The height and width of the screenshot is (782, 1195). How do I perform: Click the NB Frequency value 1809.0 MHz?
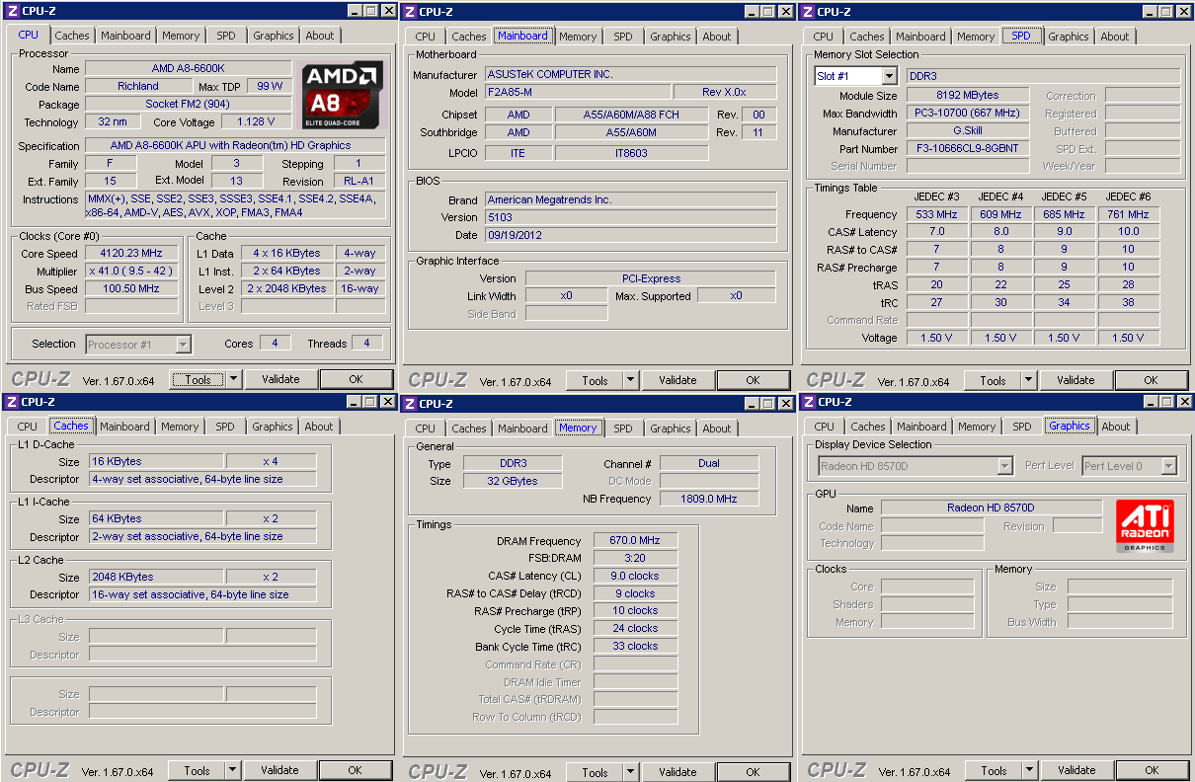[709, 499]
